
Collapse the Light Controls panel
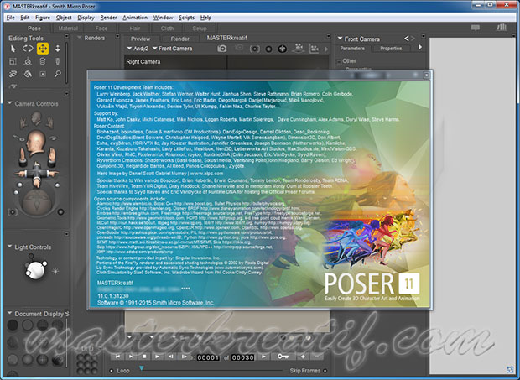9,247
